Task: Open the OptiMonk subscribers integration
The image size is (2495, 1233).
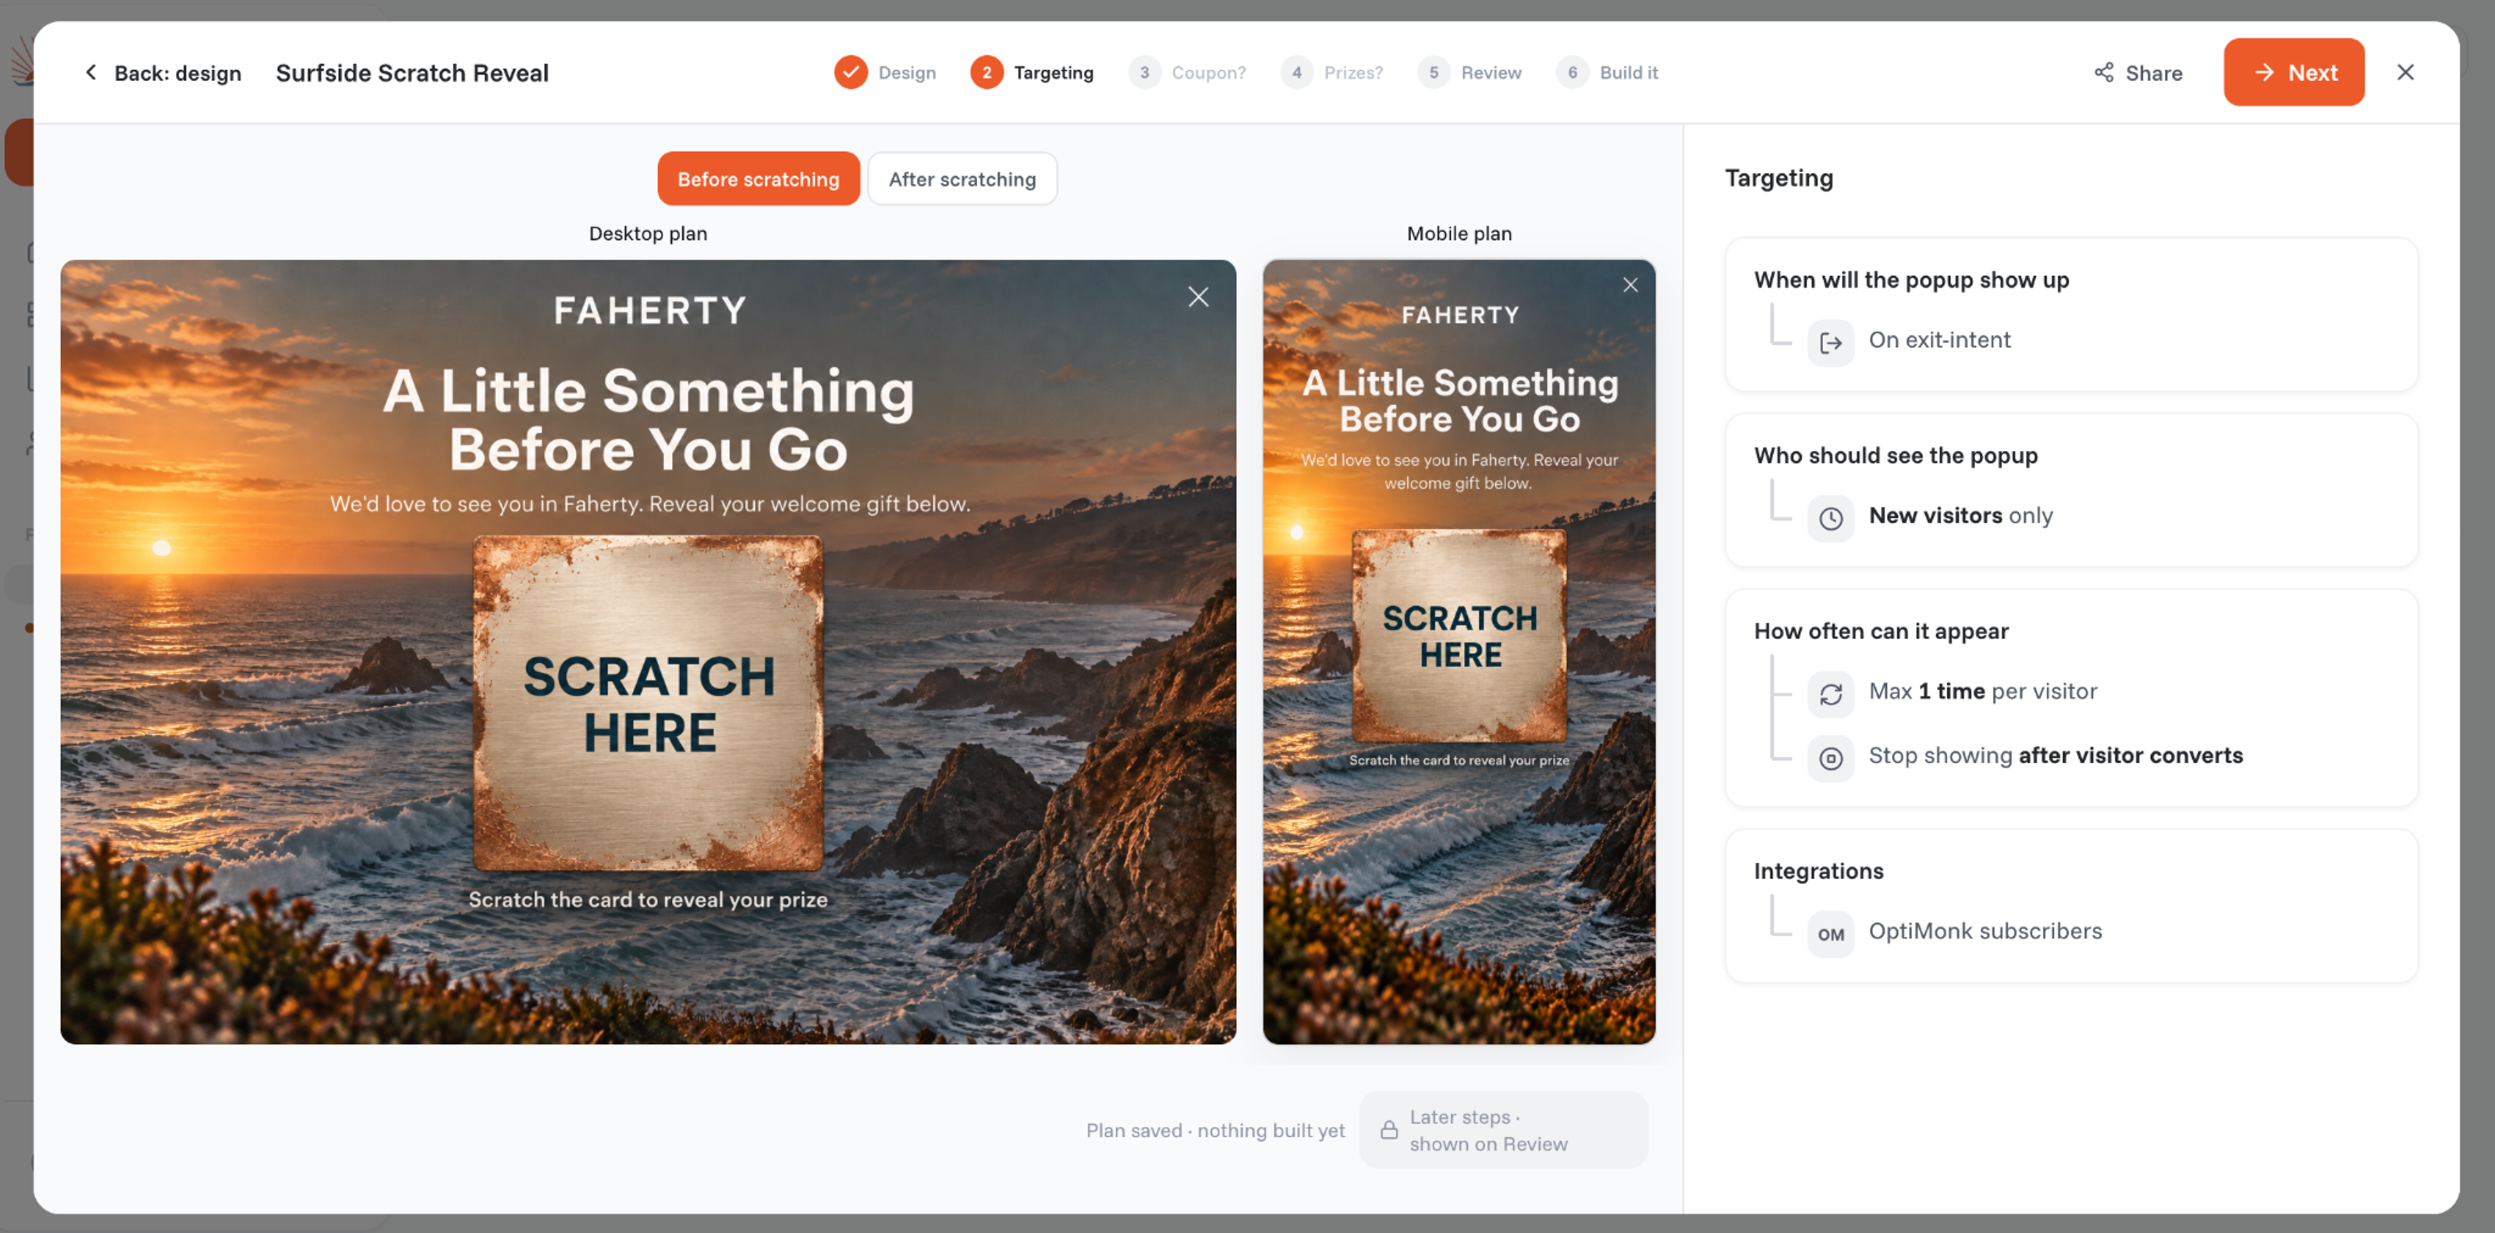Action: 1954,933
